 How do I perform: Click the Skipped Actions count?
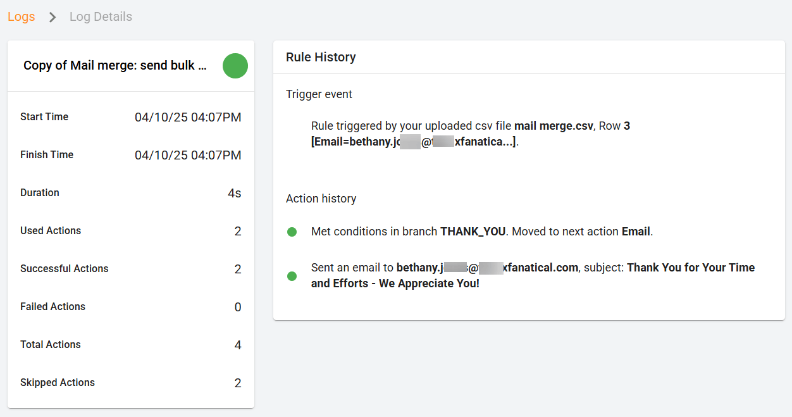point(238,383)
